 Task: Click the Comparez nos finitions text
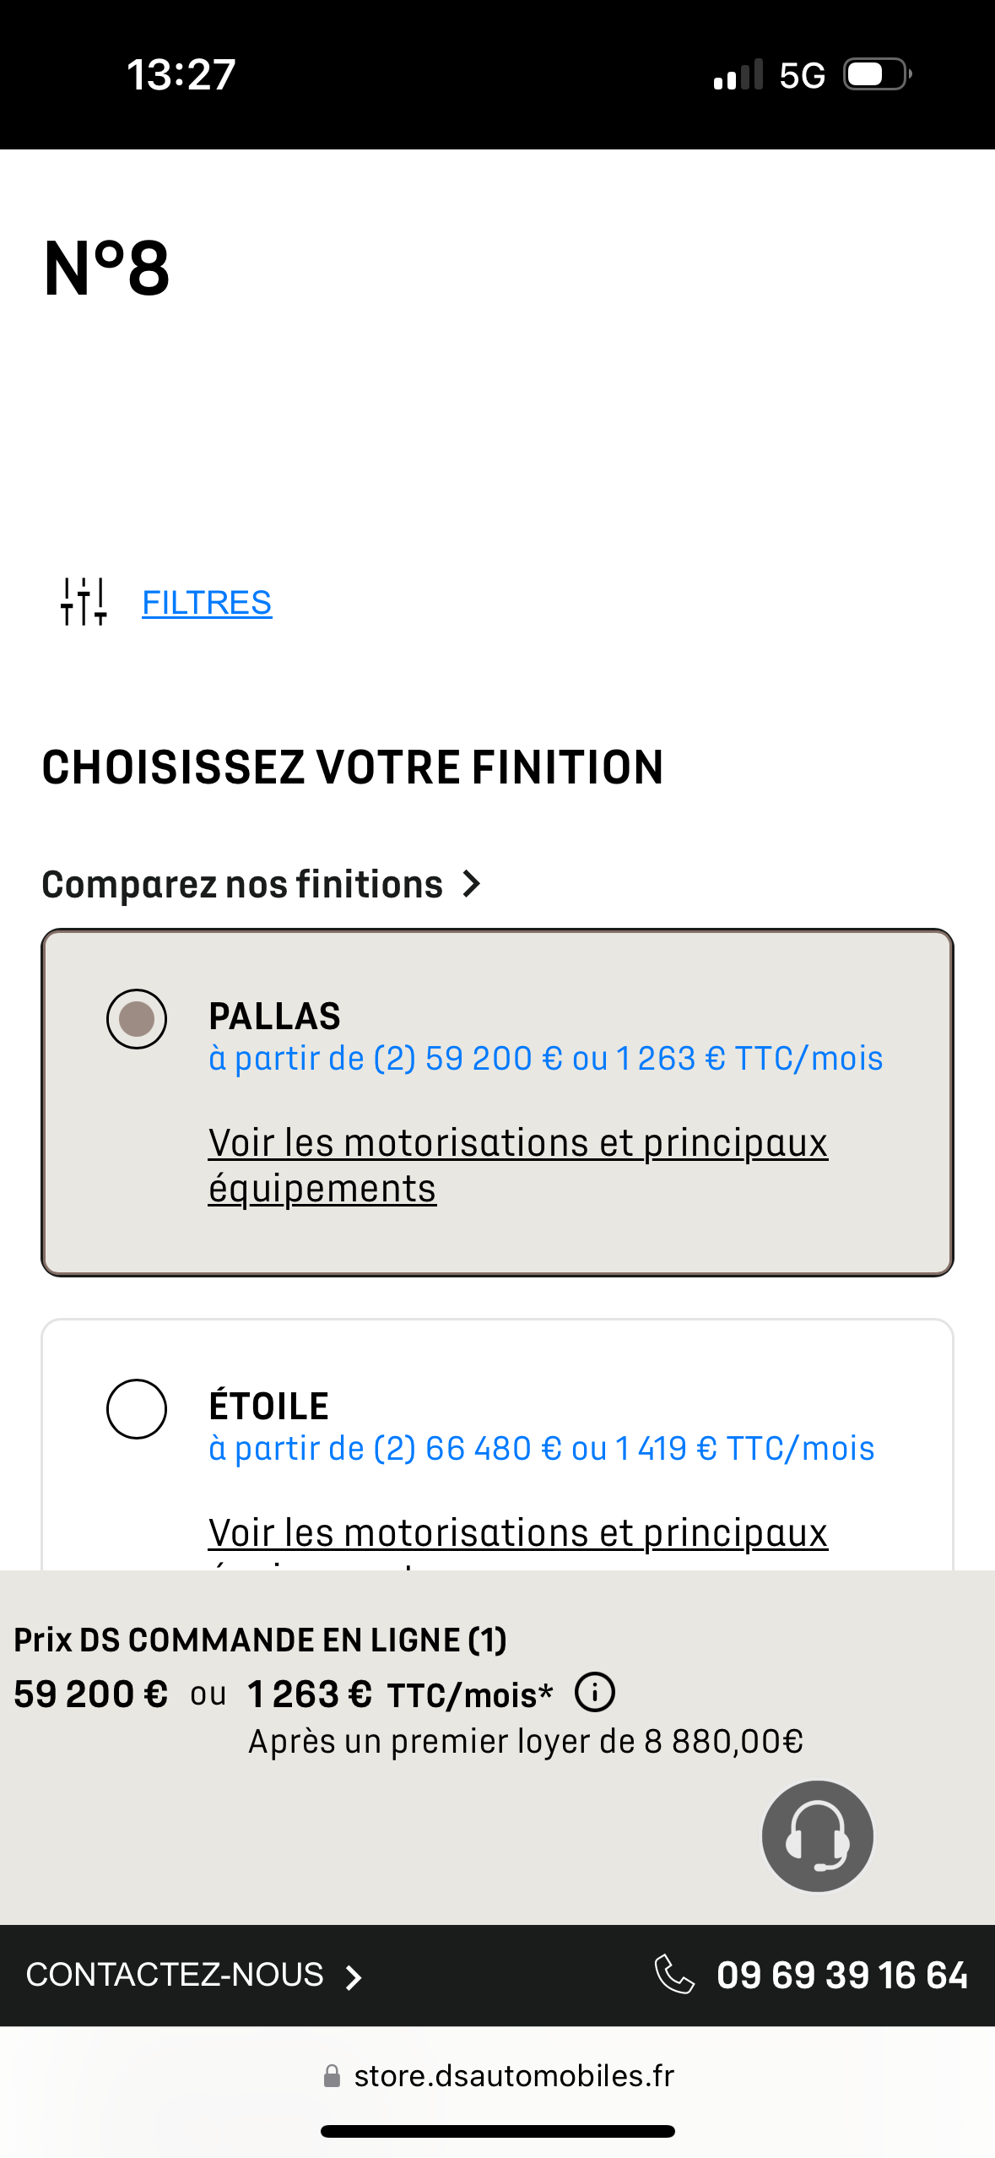click(x=242, y=884)
